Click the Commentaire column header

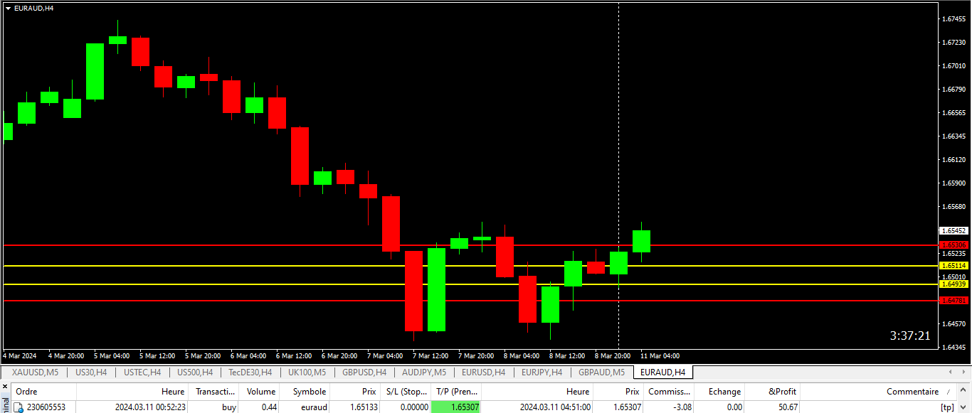coord(912,392)
